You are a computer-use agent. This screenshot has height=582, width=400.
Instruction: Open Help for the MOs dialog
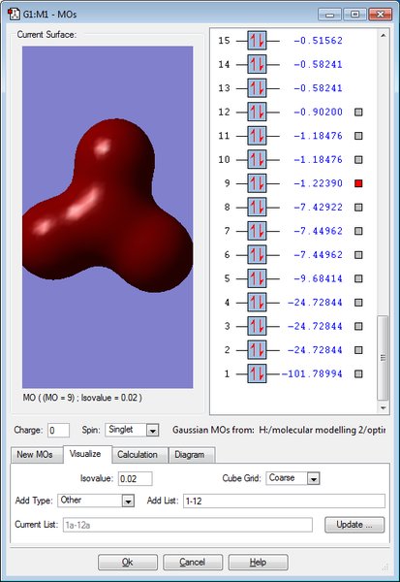coord(258,563)
